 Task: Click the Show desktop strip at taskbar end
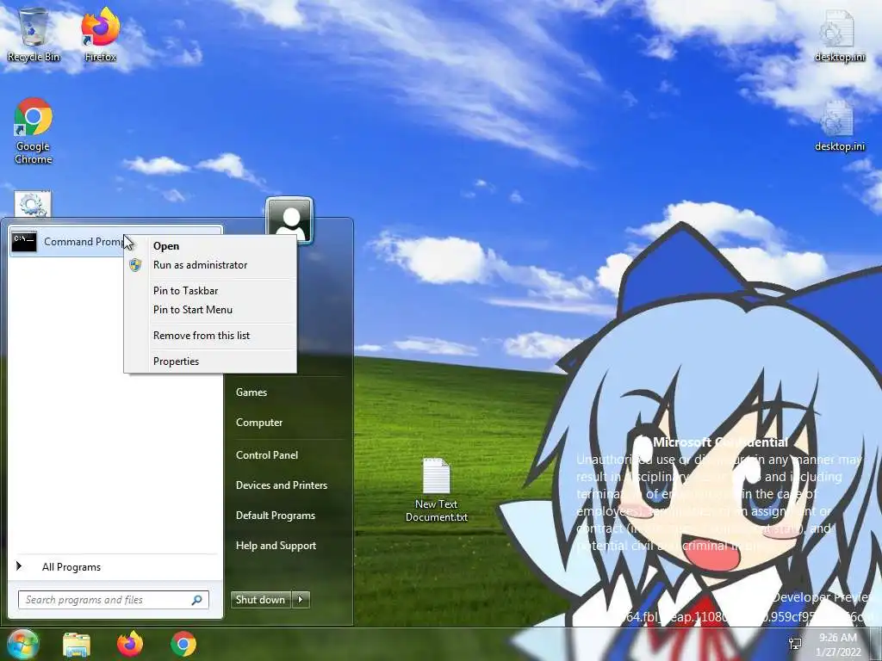click(876, 644)
